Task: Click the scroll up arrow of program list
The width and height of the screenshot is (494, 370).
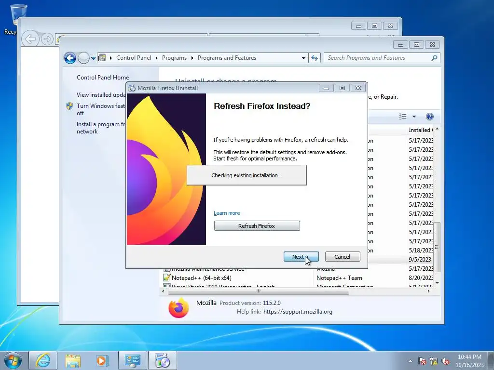Action: (437, 129)
